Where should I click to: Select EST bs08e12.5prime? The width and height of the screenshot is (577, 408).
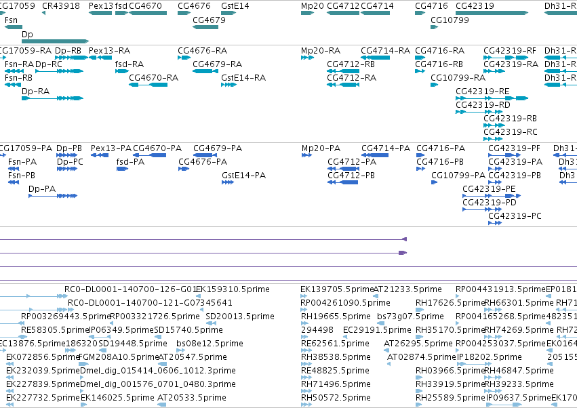[x=179, y=350]
